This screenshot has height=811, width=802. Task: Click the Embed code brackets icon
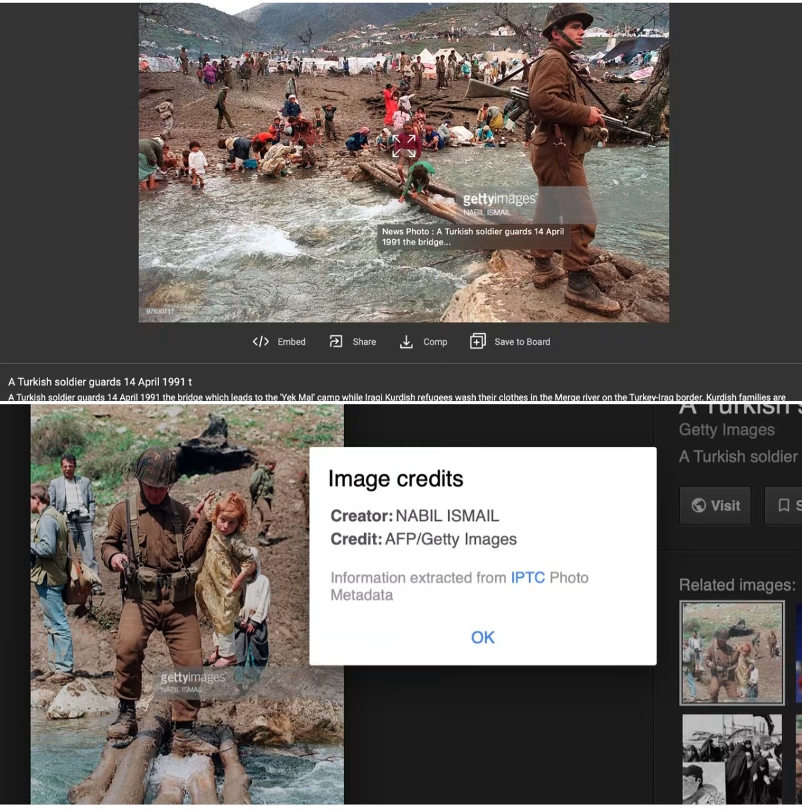[261, 342]
